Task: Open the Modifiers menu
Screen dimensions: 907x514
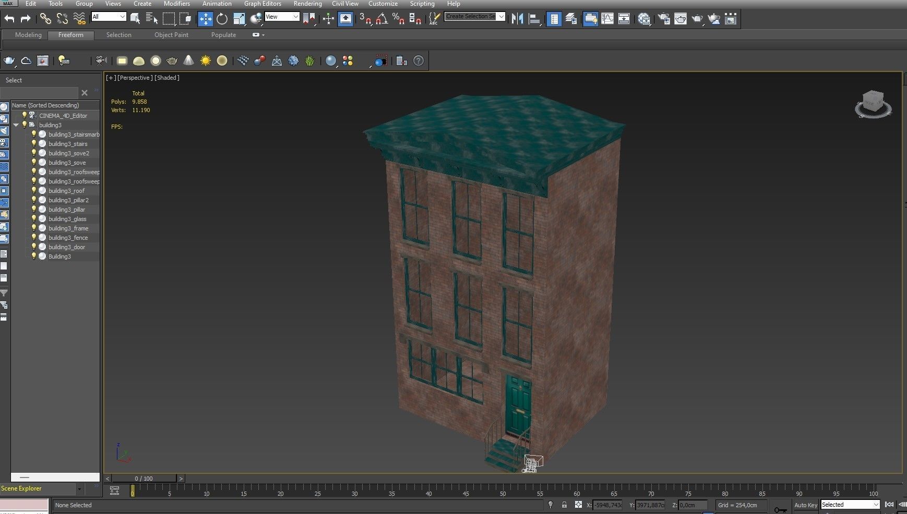Action: pos(177,4)
